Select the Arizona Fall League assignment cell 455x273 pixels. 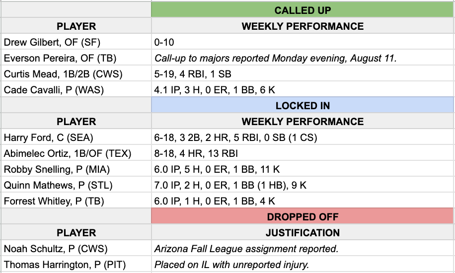303,248
